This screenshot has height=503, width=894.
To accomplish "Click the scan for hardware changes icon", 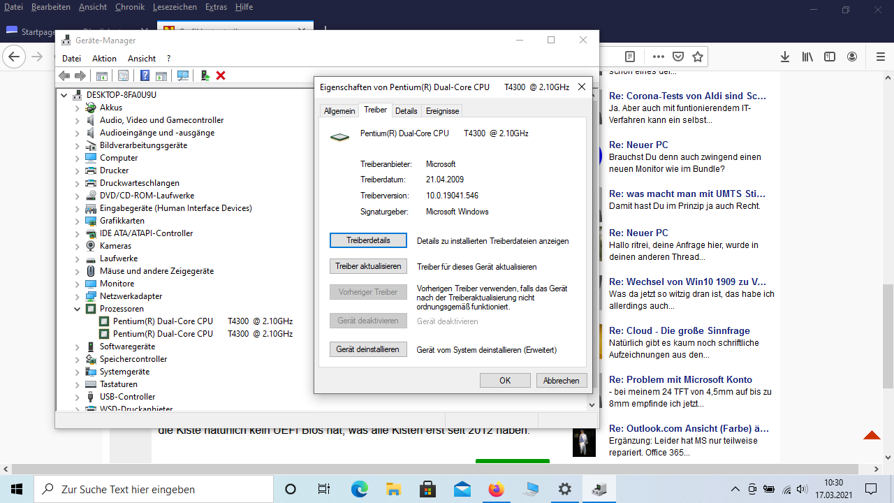I will [x=183, y=75].
